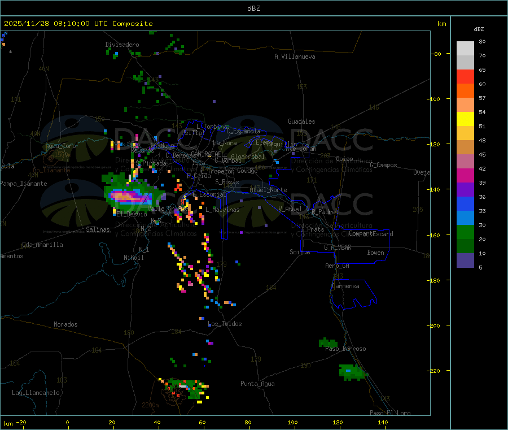Click the 'km' unit label at top right
This screenshot has height=430, width=508.
click(441, 24)
